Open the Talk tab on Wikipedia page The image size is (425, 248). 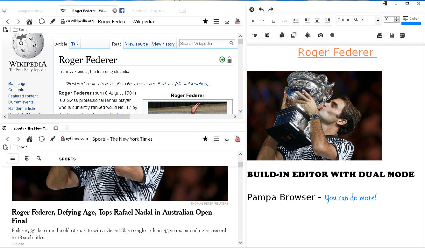75,44
